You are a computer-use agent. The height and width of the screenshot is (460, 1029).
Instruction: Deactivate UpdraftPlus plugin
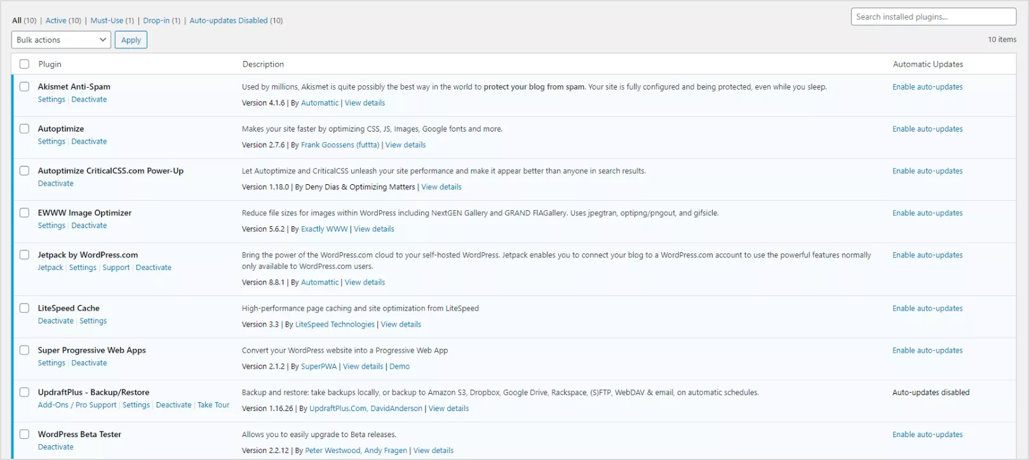tap(173, 405)
